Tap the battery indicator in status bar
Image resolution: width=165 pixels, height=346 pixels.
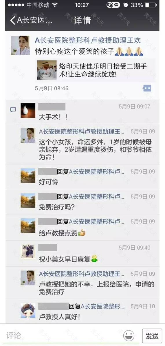coord(151,5)
